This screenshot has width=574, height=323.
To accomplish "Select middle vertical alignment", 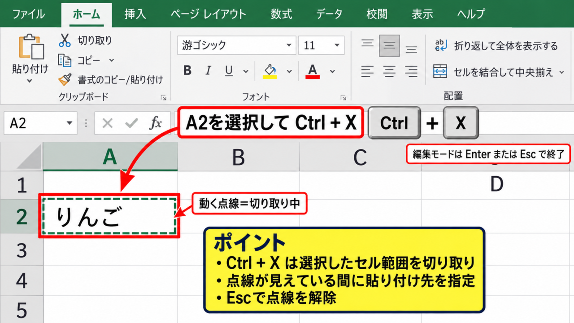I will pos(389,45).
